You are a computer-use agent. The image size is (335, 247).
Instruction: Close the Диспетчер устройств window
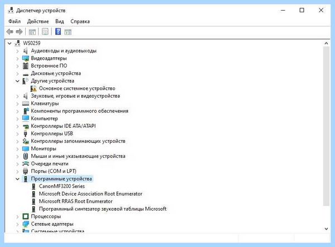tap(321, 10)
